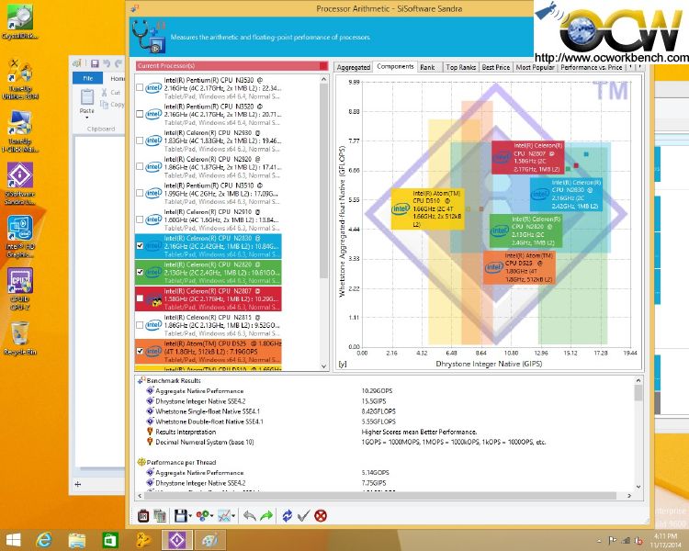
Task: Click the coloured circles options icon
Action: point(203,515)
